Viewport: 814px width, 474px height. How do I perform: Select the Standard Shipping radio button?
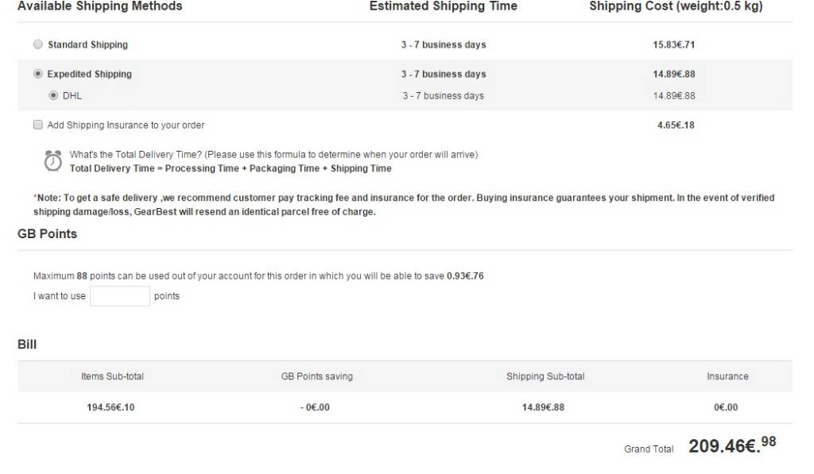click(37, 44)
